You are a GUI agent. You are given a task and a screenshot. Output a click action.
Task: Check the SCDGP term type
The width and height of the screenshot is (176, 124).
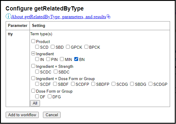point(150,84)
